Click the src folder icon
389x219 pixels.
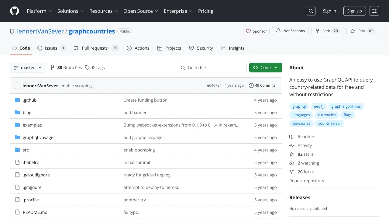click(17, 150)
